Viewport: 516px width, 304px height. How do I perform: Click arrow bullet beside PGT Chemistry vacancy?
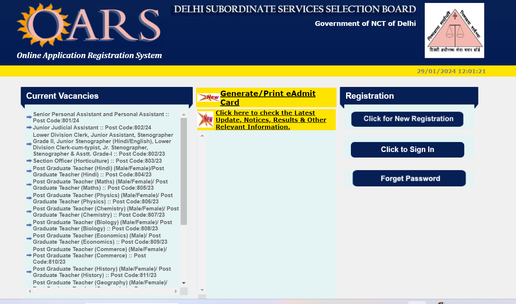tap(29, 212)
